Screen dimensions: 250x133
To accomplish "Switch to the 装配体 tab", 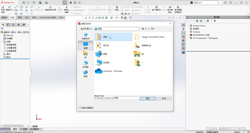I will point(4,18).
